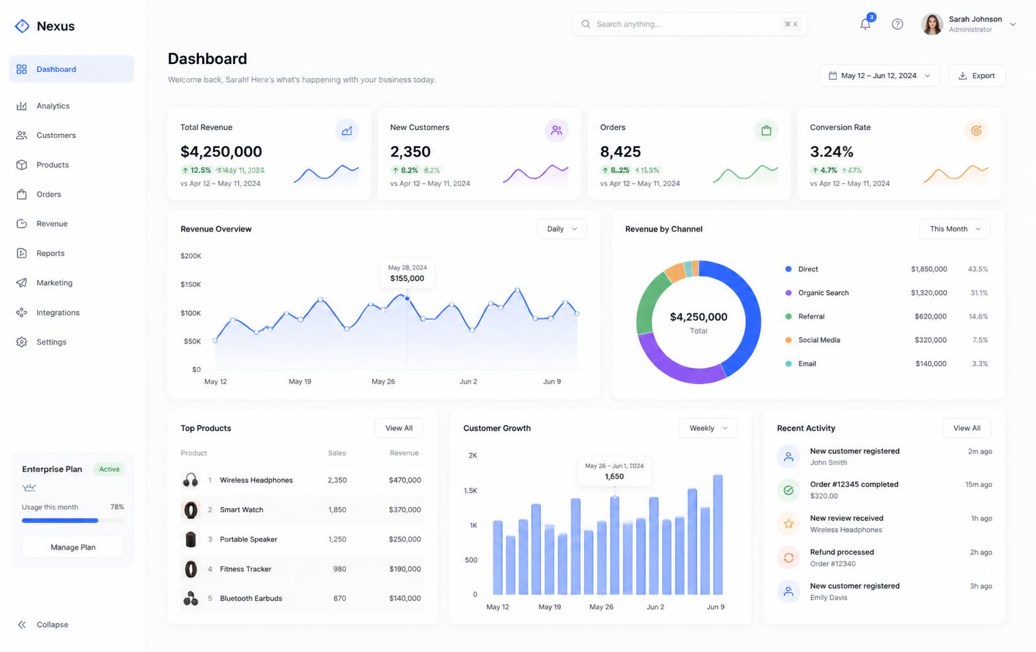Image resolution: width=1036 pixels, height=652 pixels.
Task: Click the Portable Speaker product thumbnail
Action: (x=190, y=539)
